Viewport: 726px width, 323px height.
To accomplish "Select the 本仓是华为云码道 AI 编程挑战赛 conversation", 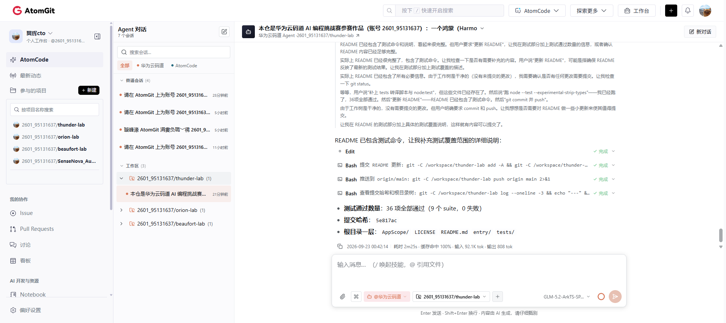I will 174,194.
